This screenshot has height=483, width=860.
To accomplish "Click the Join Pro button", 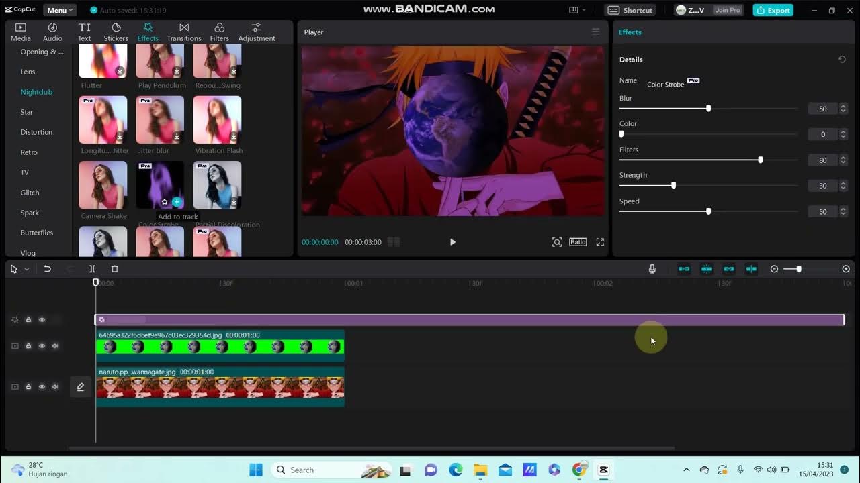I will point(728,10).
